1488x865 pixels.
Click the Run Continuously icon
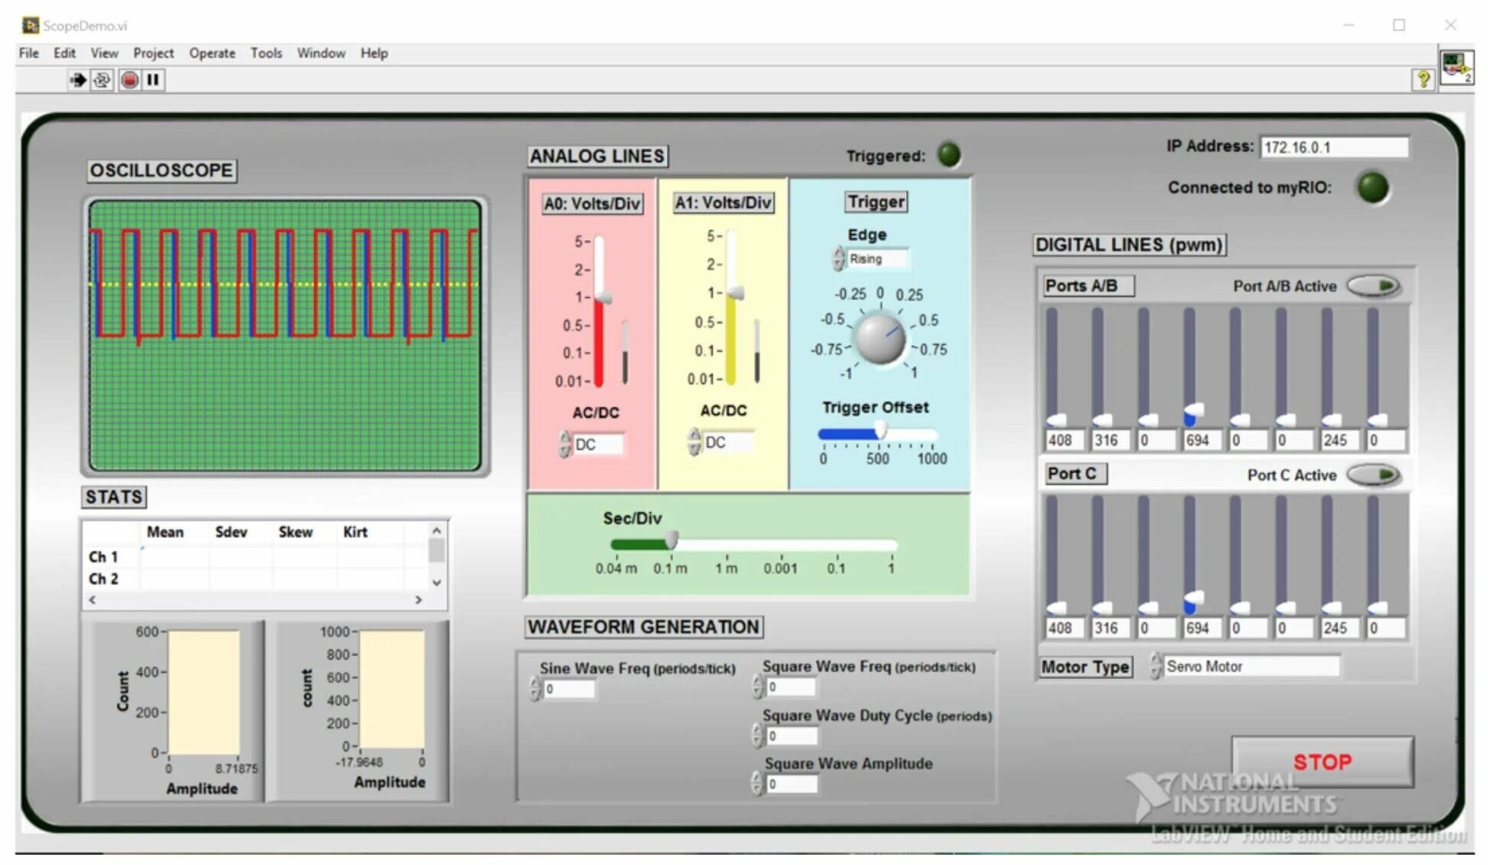coord(102,80)
